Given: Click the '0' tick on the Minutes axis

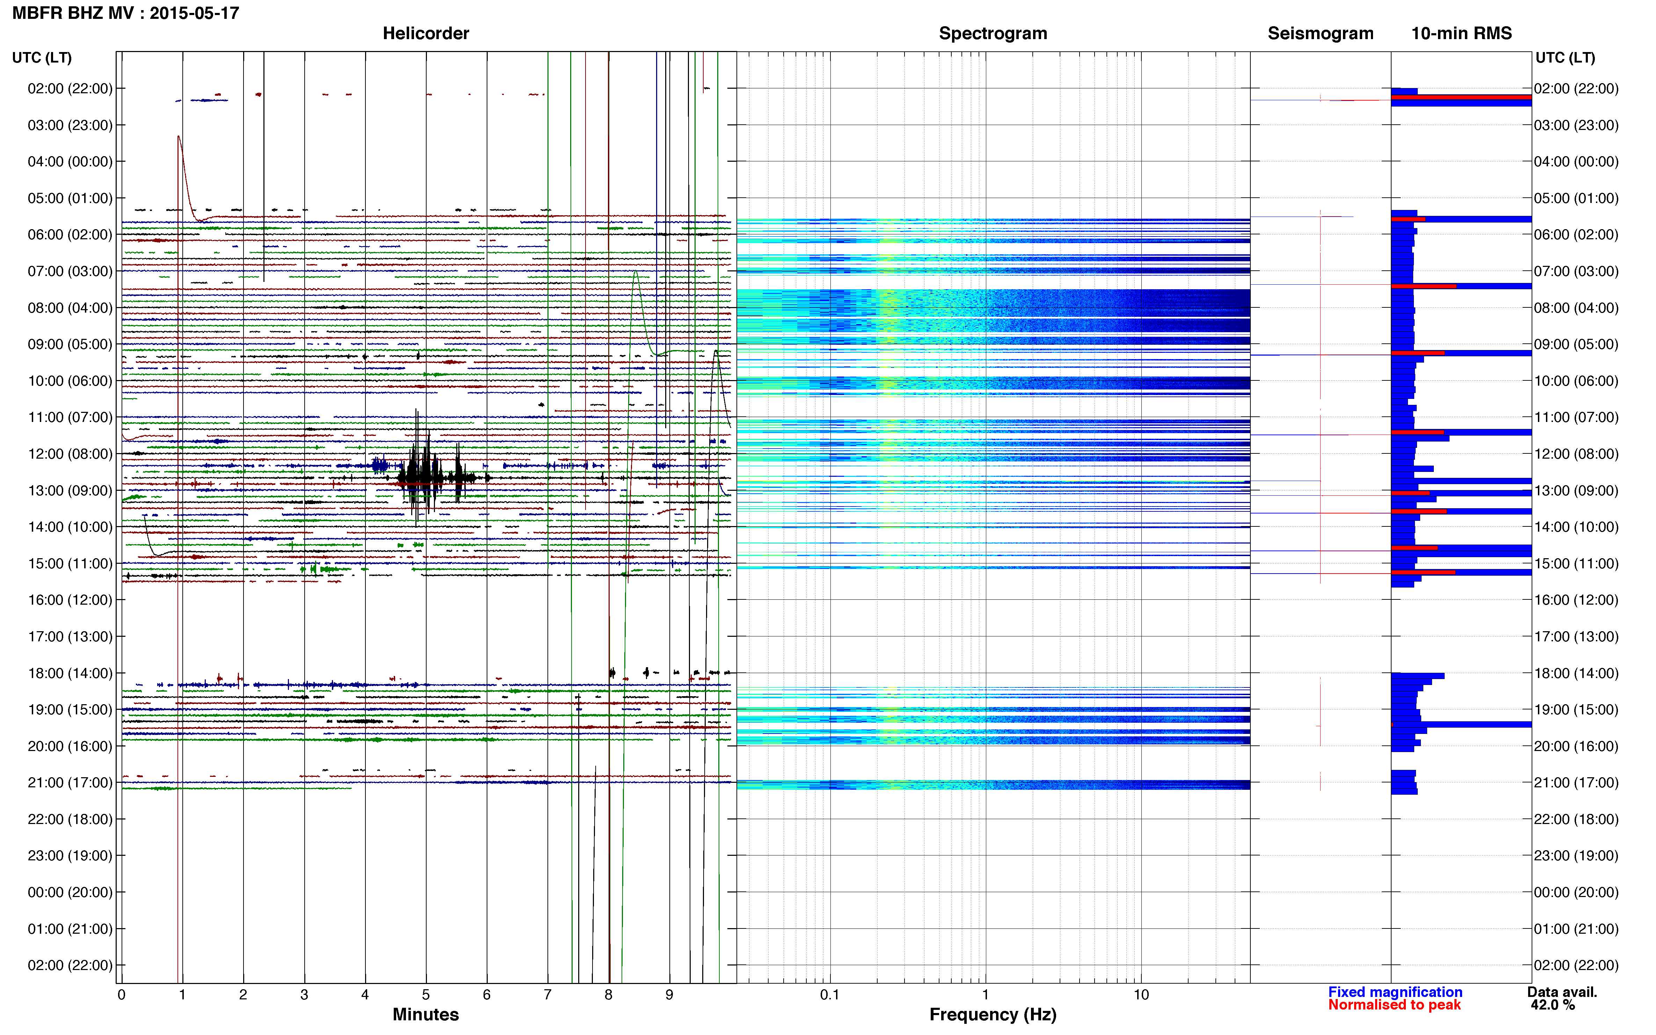Looking at the screenshot, I should (x=122, y=994).
